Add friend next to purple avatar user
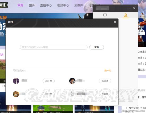 coord(49,81)
